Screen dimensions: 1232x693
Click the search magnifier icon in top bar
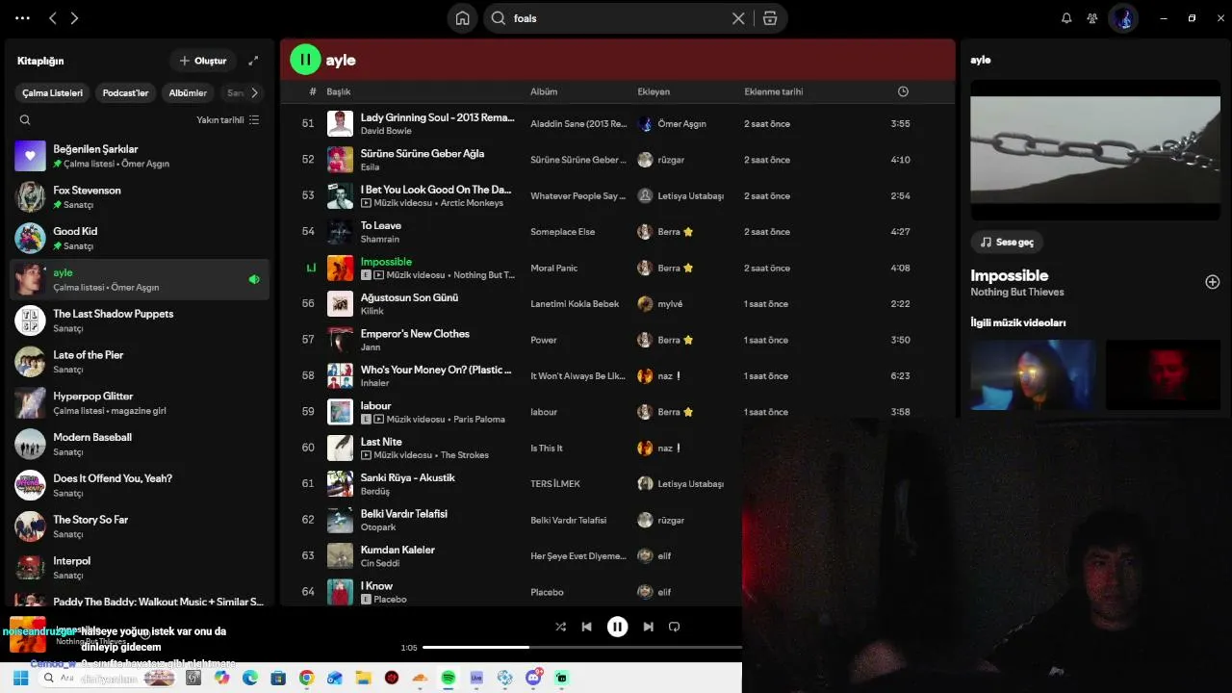click(x=499, y=18)
